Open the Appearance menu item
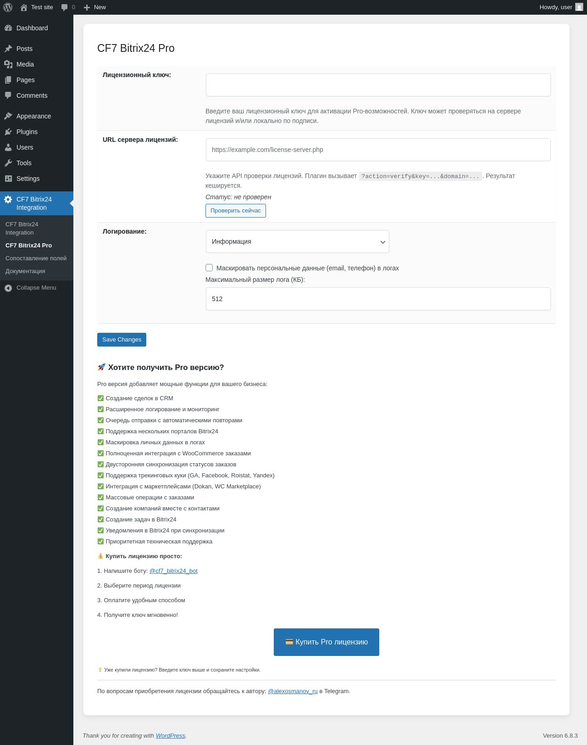The height and width of the screenshot is (745, 587). coord(37,116)
